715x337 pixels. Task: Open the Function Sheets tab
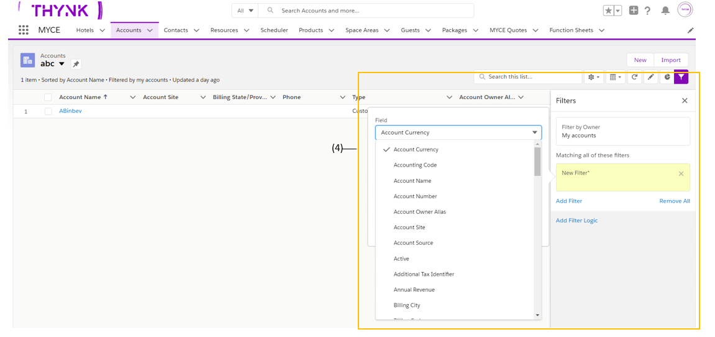(x=571, y=30)
